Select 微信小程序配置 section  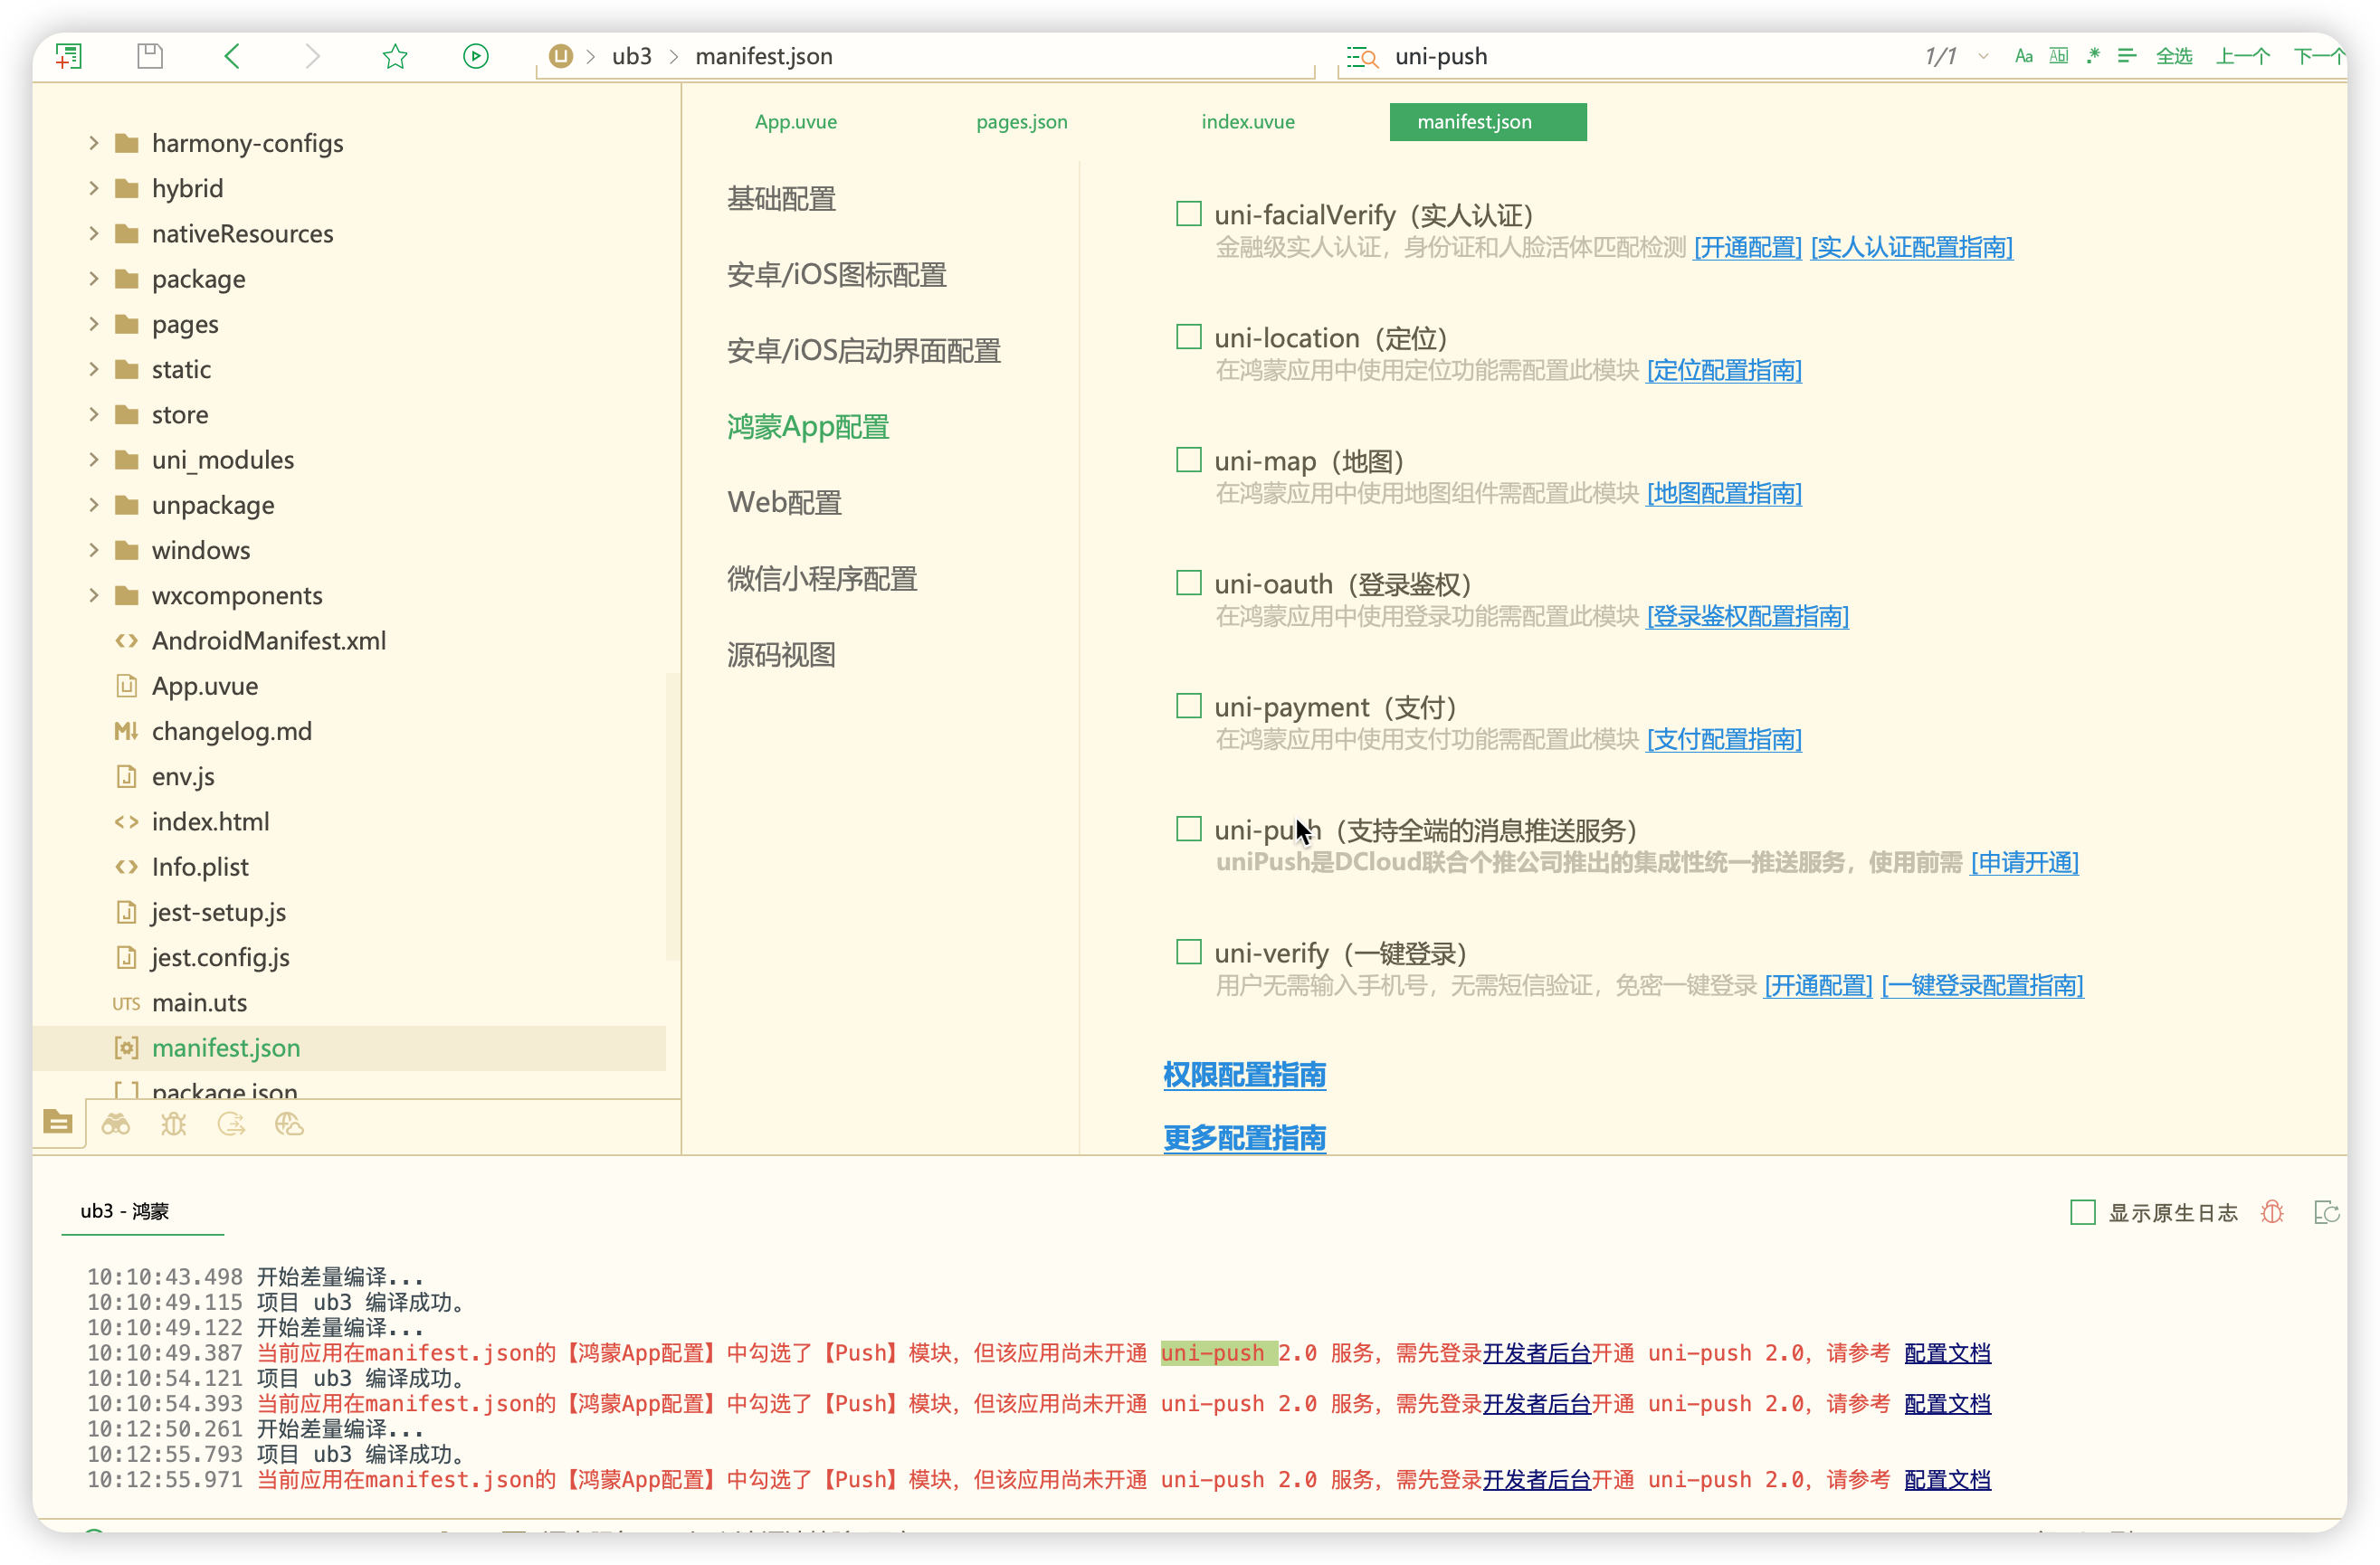(821, 579)
